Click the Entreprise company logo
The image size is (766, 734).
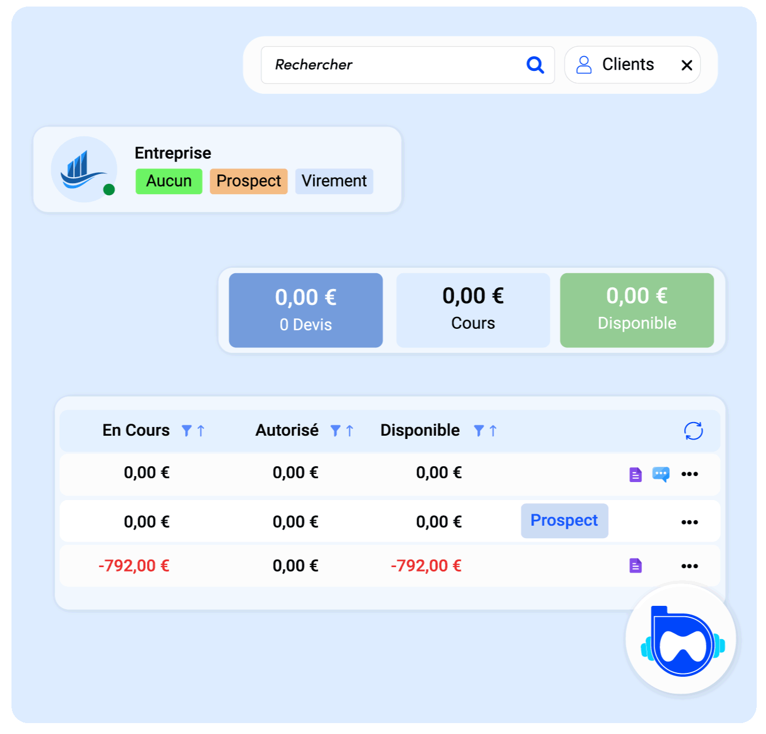84,169
